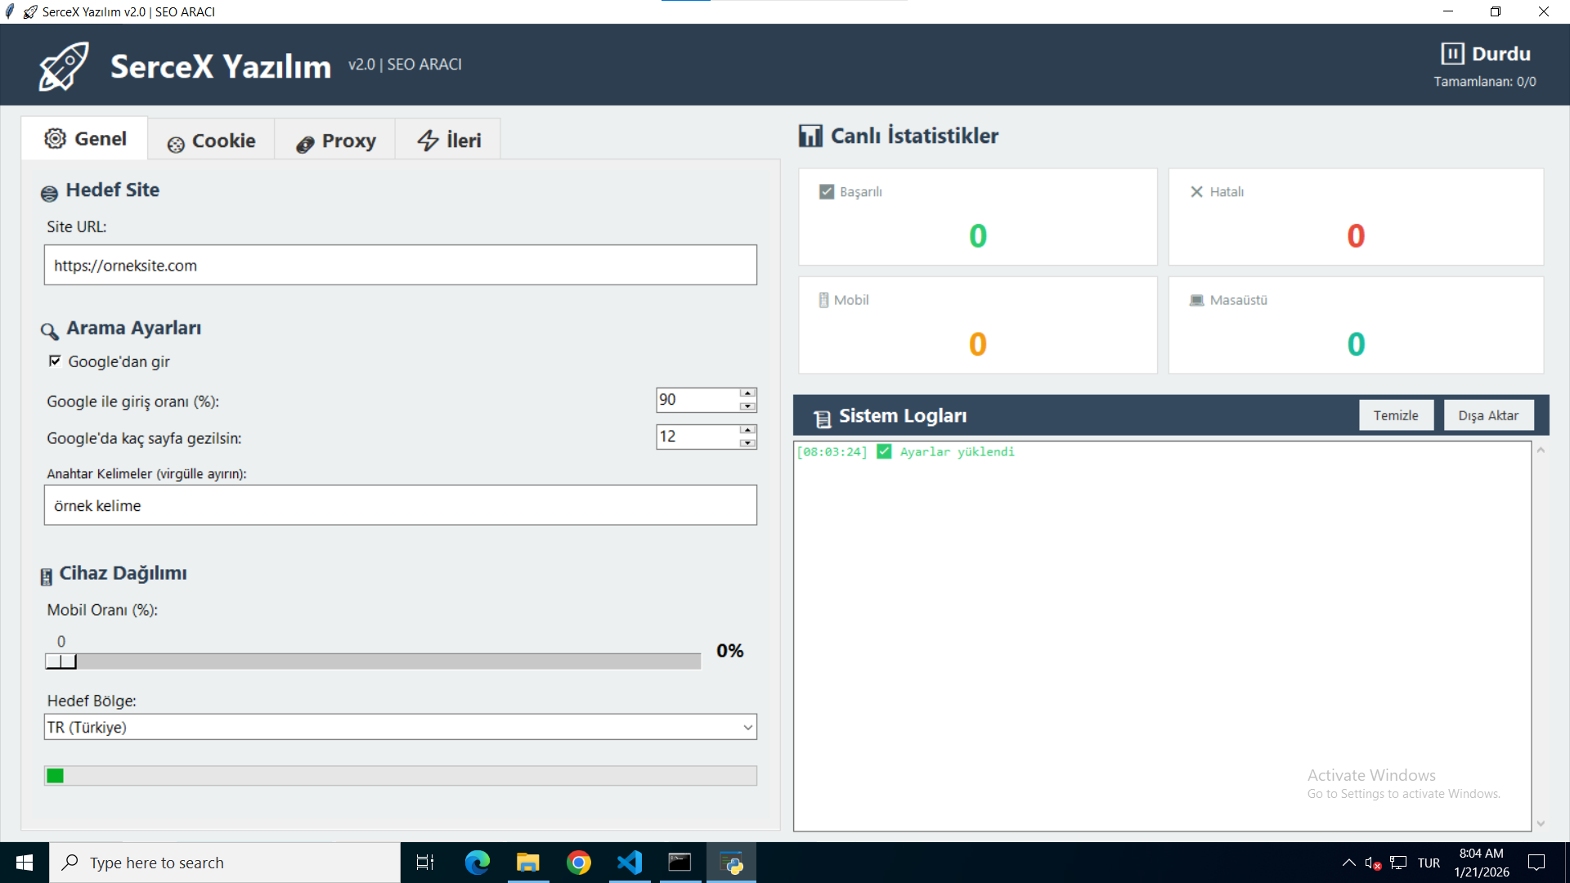This screenshot has height=883, width=1570.
Task: Click the Mobil Oranı slider handle
Action: click(61, 661)
